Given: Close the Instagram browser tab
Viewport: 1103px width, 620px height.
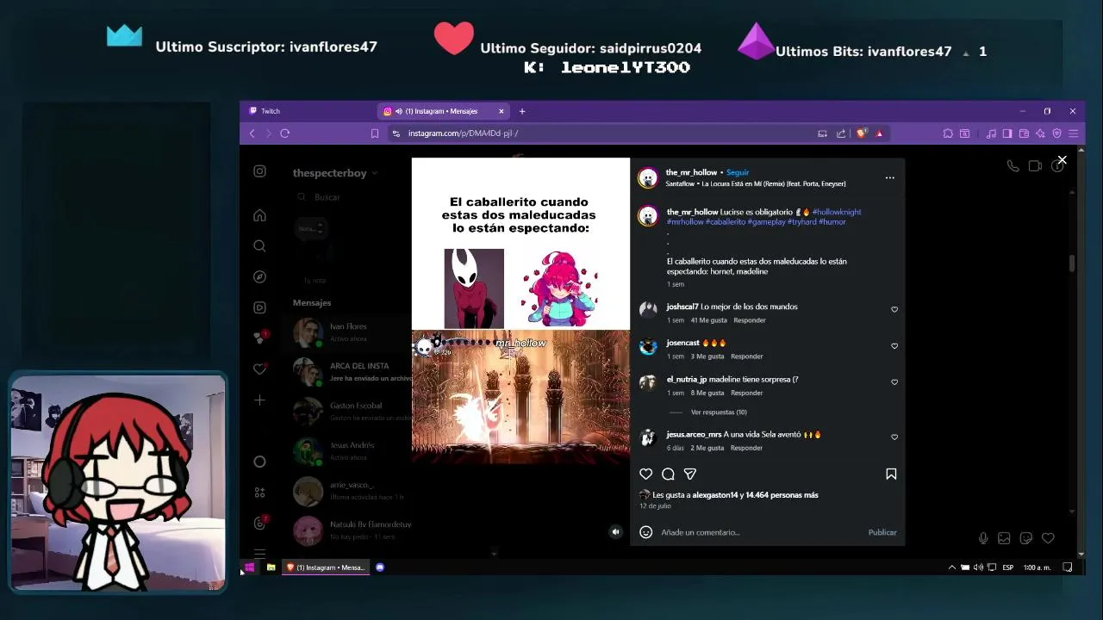Looking at the screenshot, I should pyautogui.click(x=501, y=111).
